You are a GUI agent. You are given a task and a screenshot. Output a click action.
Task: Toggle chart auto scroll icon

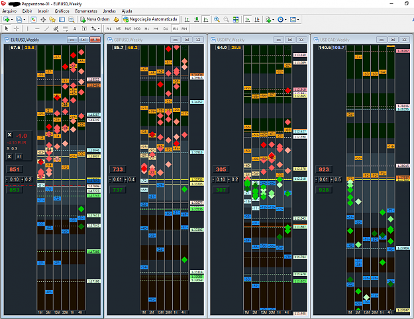[x=247, y=20]
